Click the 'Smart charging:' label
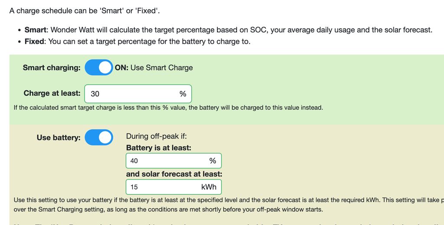Viewport: 444px width, 225px height. click(x=52, y=67)
